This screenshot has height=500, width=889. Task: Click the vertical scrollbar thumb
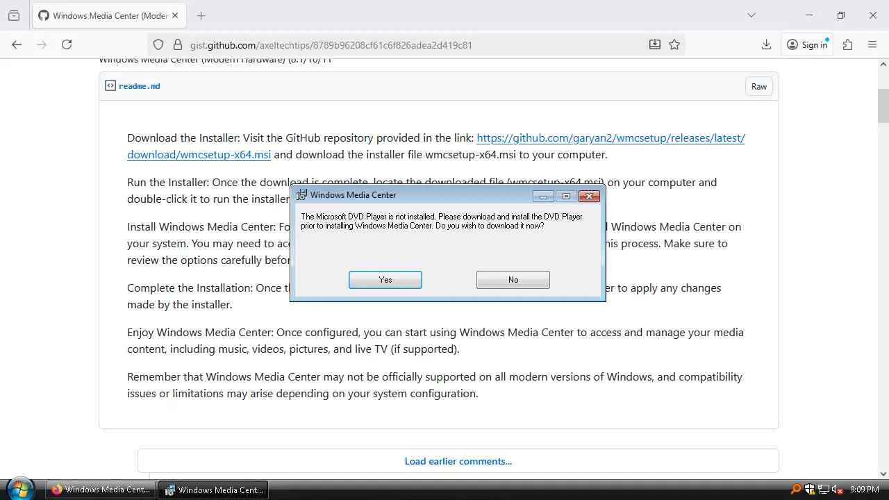pyautogui.click(x=883, y=106)
